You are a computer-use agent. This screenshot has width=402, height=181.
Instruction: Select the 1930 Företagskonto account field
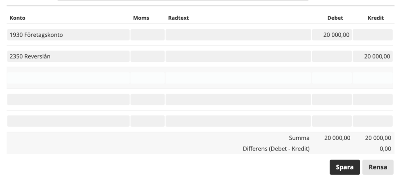[x=68, y=35]
